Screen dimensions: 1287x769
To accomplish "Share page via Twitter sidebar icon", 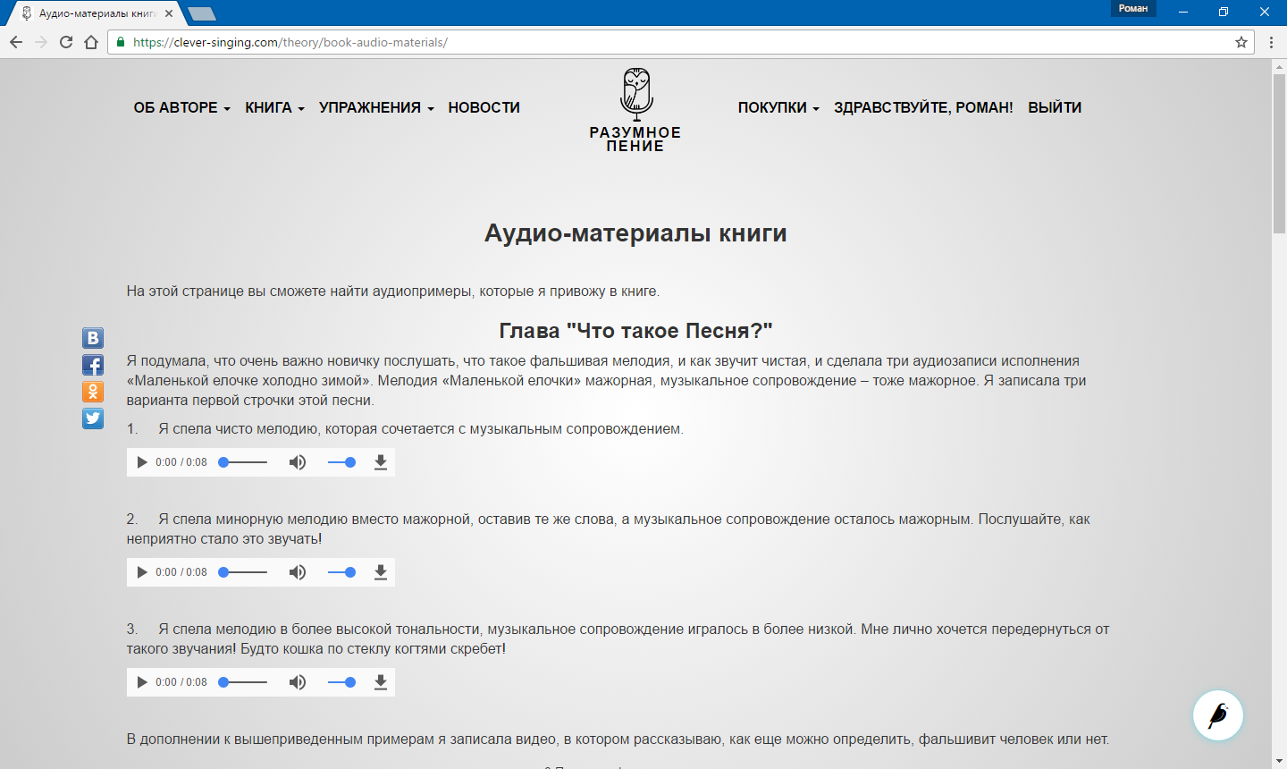I will click(x=93, y=418).
